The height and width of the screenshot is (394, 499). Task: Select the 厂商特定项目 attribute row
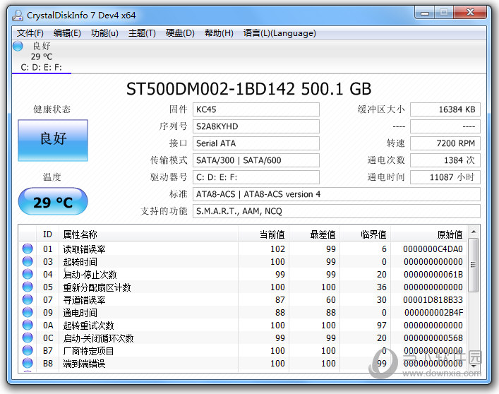[243, 351]
